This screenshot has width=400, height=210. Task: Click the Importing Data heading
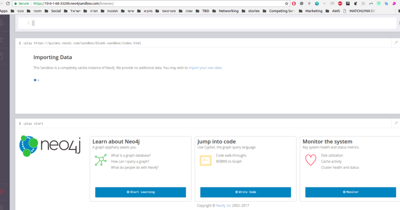point(52,57)
